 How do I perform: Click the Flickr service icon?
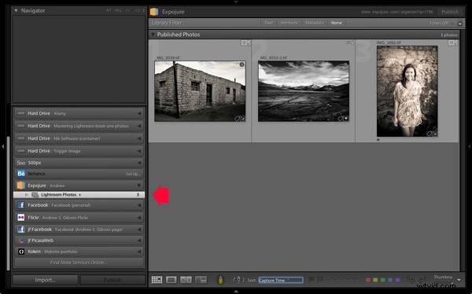point(21,217)
